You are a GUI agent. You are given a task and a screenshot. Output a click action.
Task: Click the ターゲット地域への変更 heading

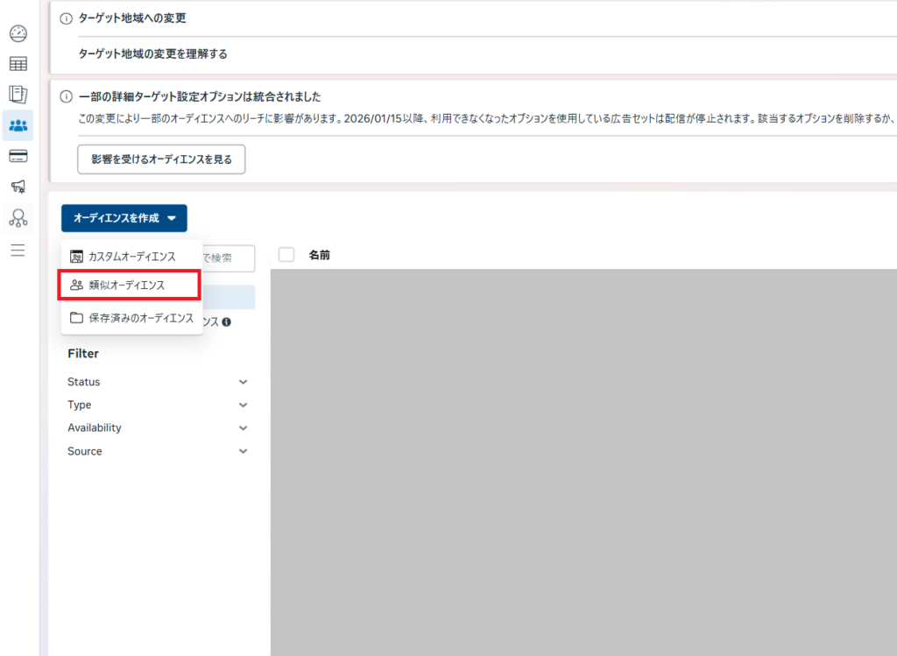(x=132, y=18)
